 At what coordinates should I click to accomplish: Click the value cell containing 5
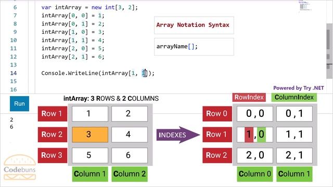click(x=90, y=155)
